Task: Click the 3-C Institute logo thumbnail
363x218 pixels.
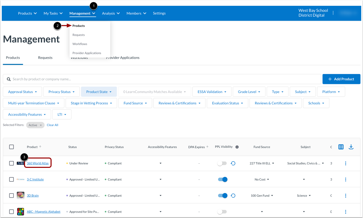Action: tap(20, 179)
